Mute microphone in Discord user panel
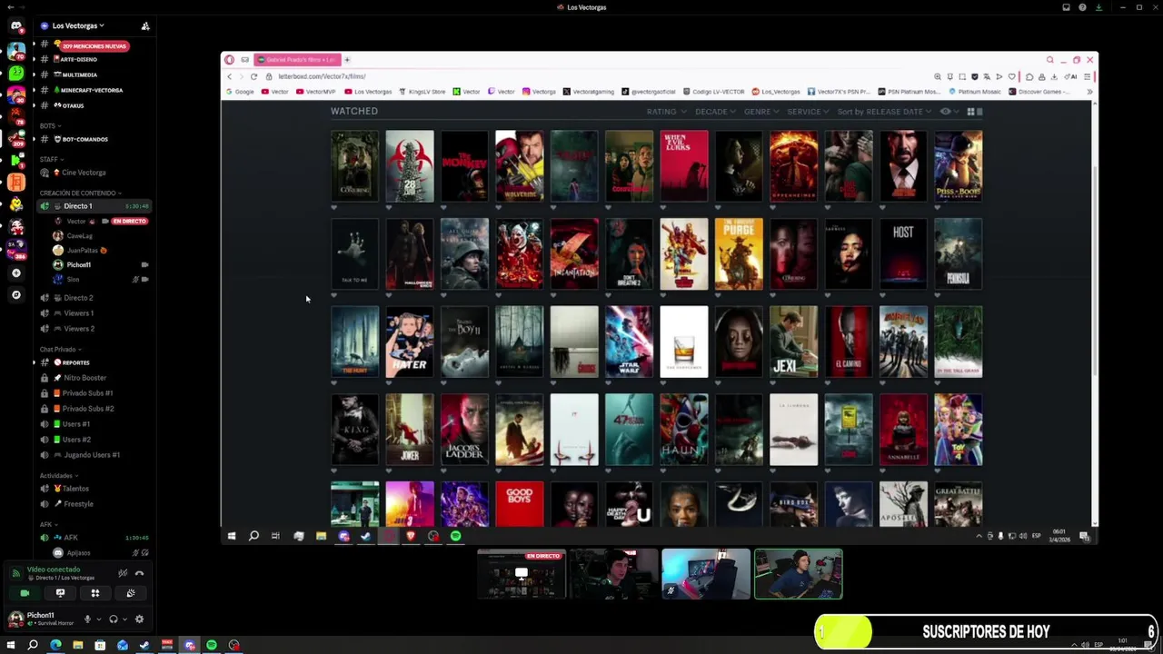This screenshot has width=1163, height=654. pos(88,619)
